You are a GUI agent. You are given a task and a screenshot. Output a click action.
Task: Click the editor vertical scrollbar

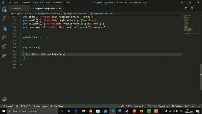(201, 77)
